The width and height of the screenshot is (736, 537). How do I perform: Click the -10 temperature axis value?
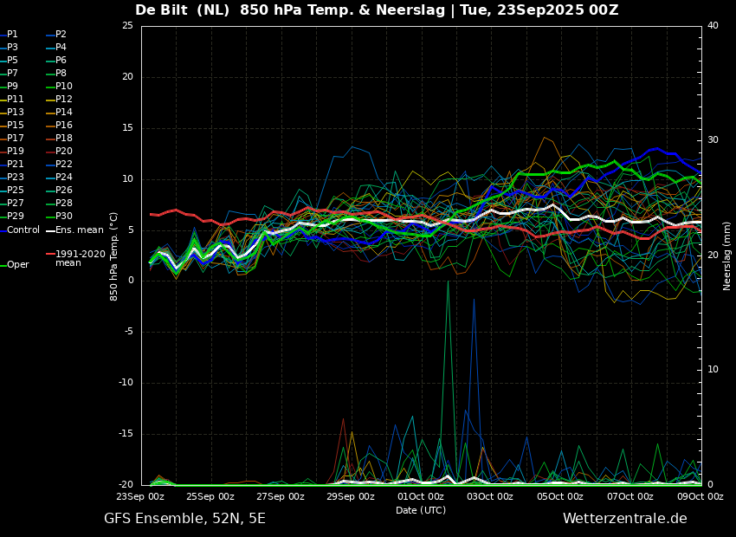click(x=126, y=383)
